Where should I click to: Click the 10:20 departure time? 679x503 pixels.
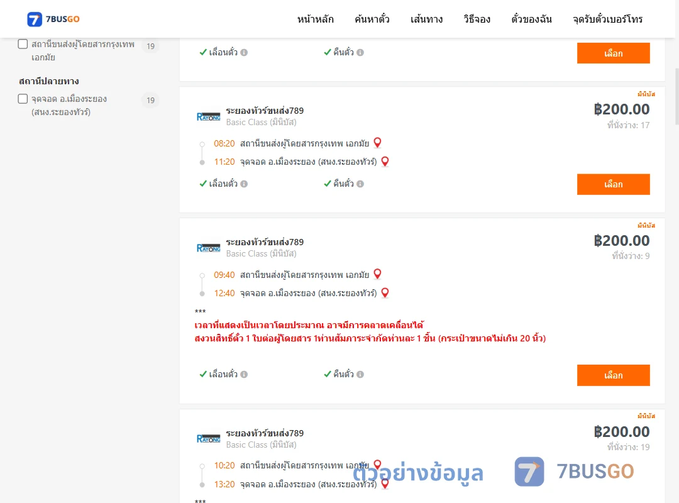224,465
